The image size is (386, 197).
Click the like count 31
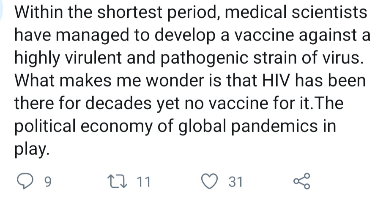coord(235,182)
